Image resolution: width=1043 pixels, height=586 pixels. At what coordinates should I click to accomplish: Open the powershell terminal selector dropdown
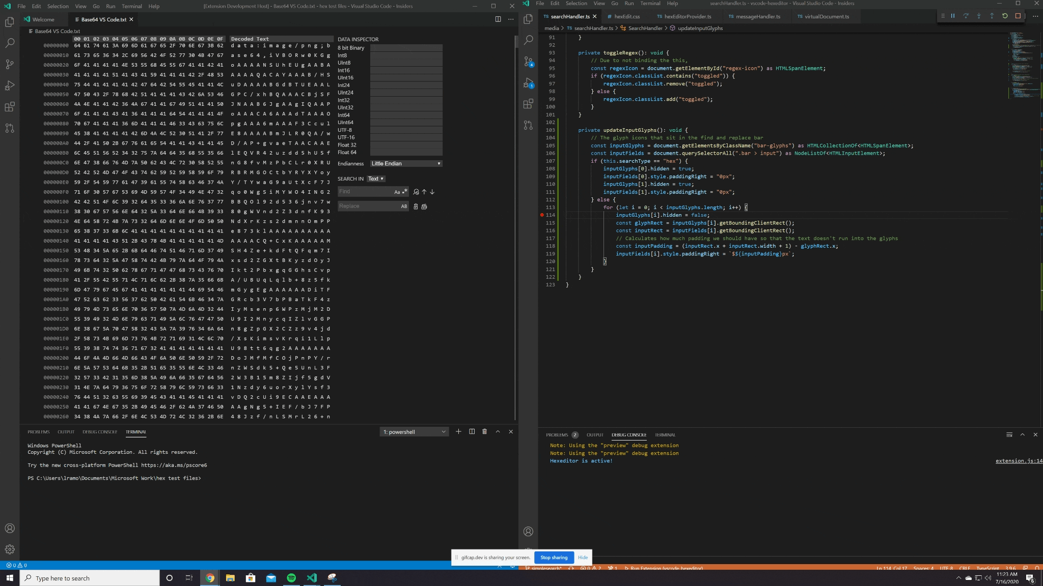click(x=414, y=432)
